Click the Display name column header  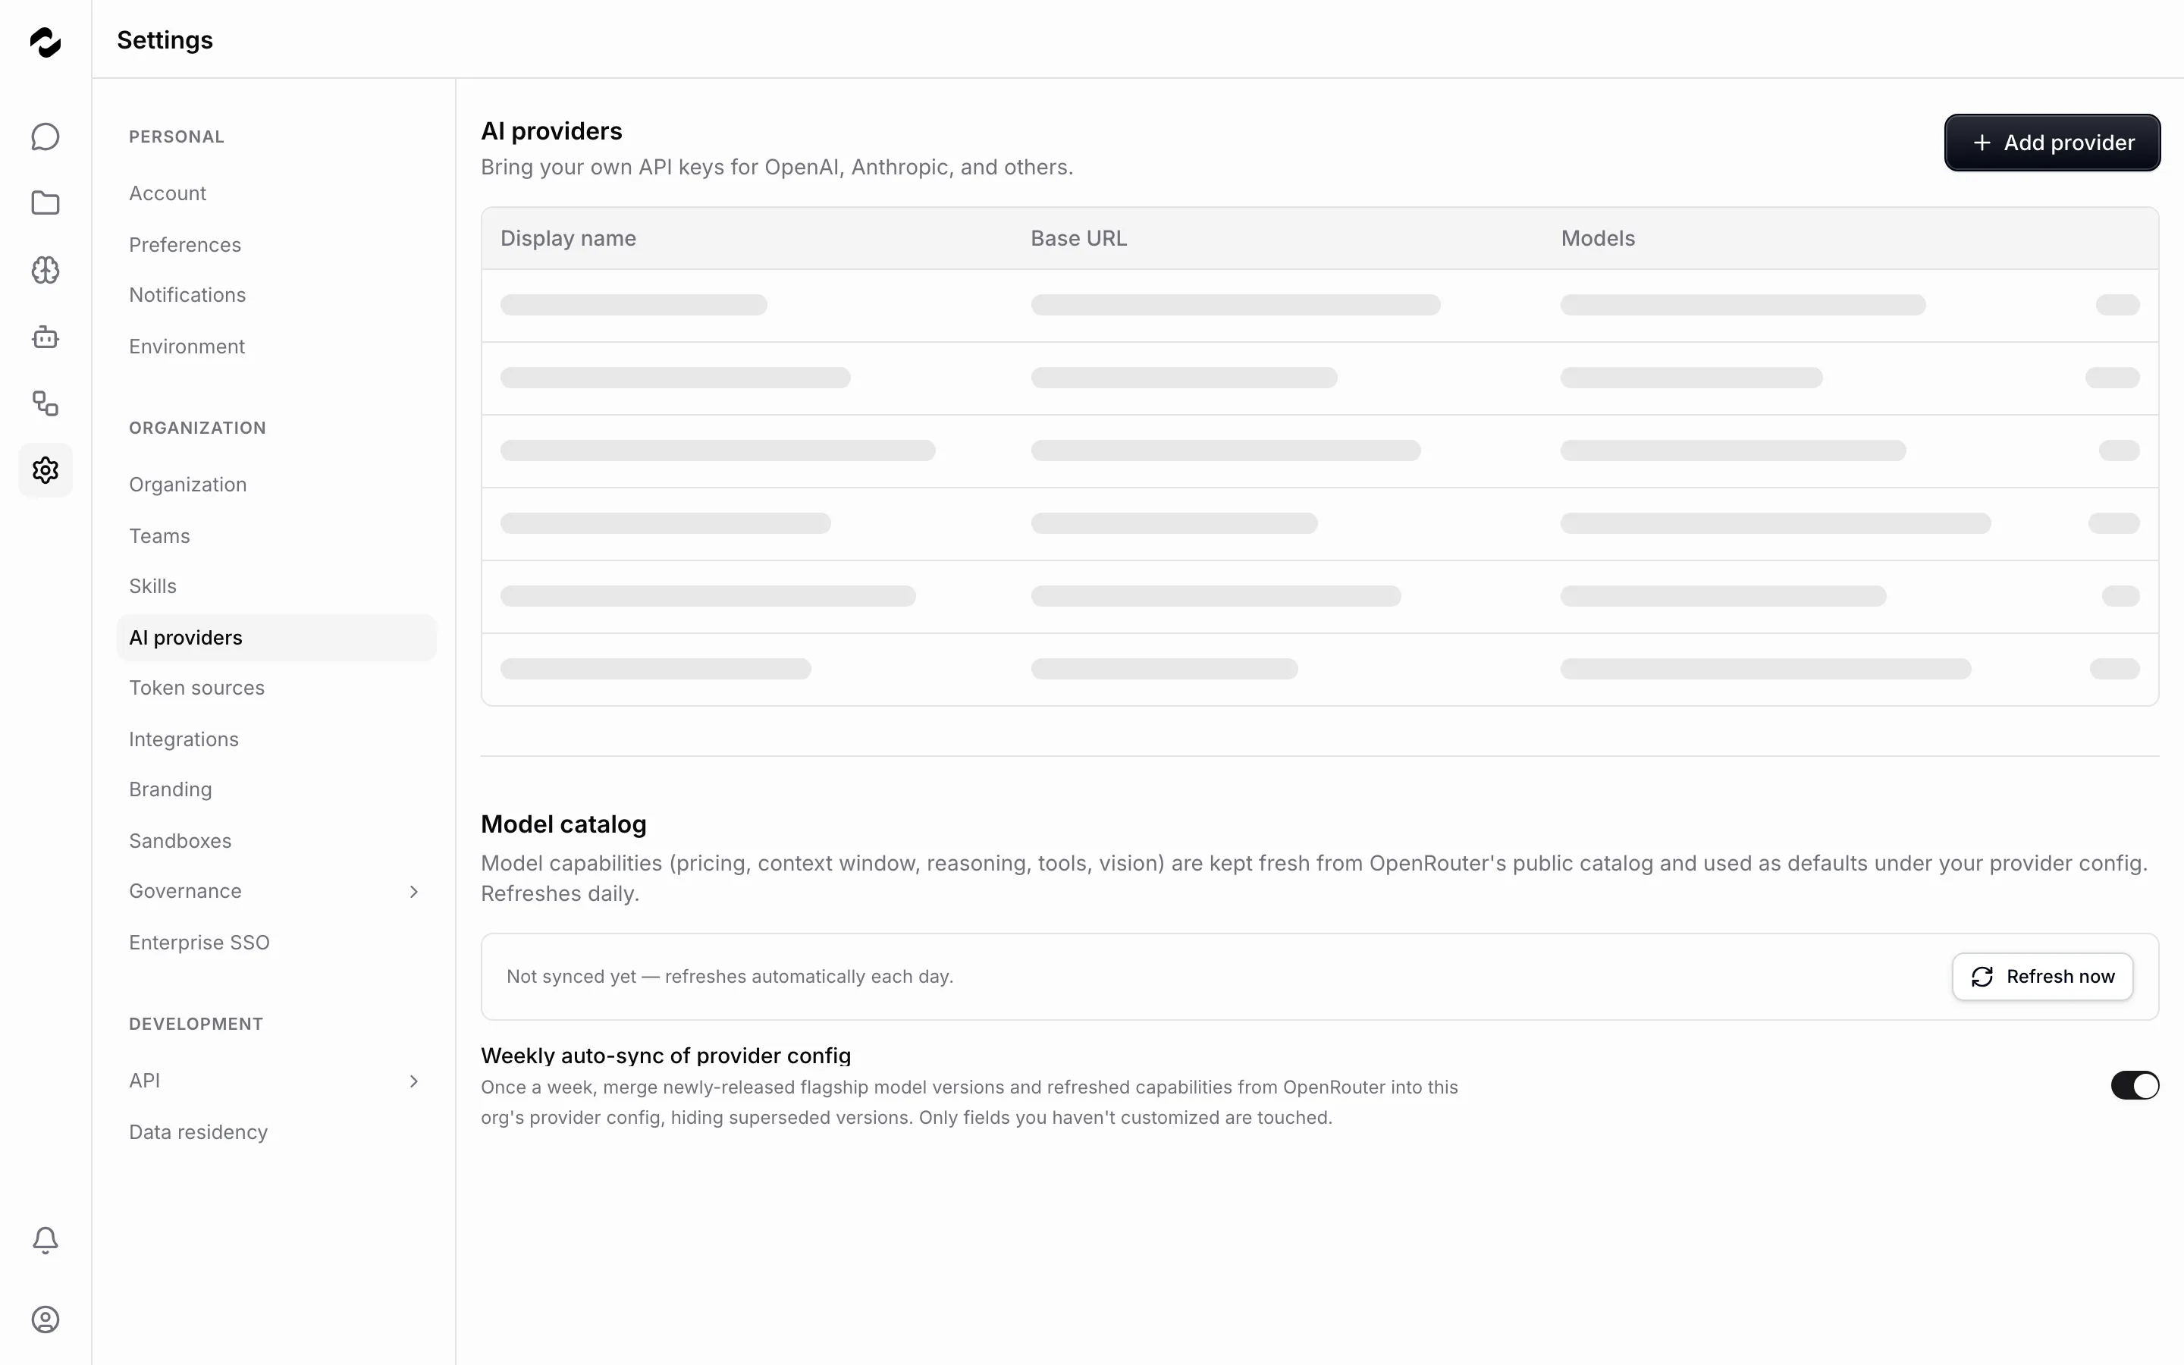568,238
